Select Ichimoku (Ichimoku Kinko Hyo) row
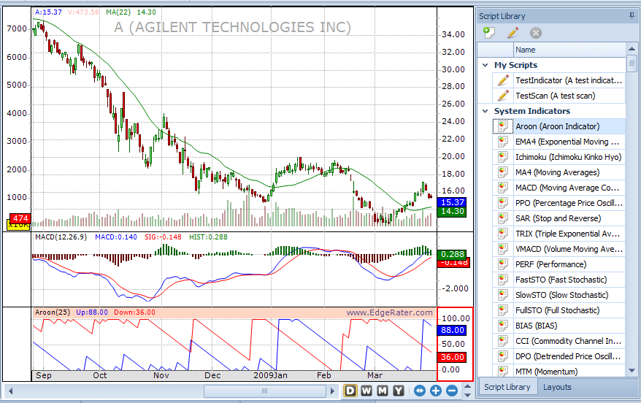Image resolution: width=641 pixels, height=403 pixels. pyautogui.click(x=559, y=157)
